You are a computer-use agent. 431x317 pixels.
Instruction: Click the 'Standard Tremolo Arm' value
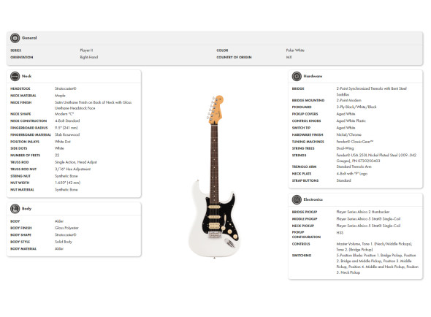354,167
